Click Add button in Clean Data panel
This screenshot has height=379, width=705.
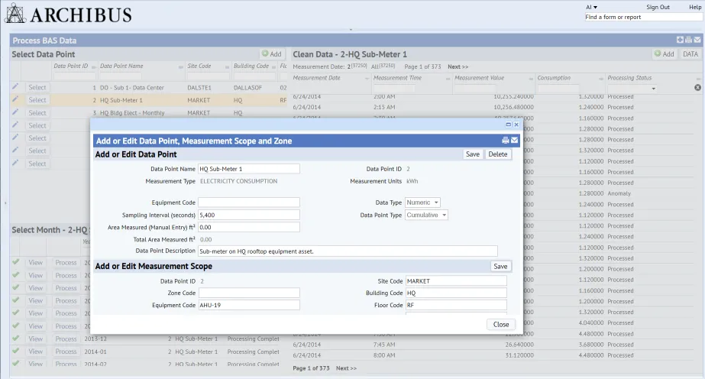tap(664, 54)
